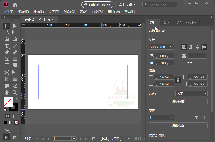
Task: Open the 文件(F) menu
Action: point(8,12)
